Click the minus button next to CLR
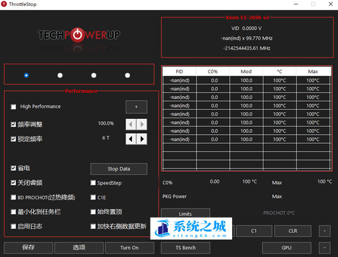The width and height of the screenshot is (338, 257). pyautogui.click(x=324, y=231)
